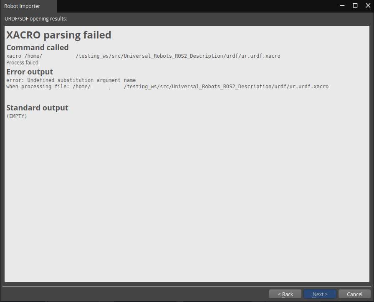
Task: Click the Back button
Action: coord(285,294)
